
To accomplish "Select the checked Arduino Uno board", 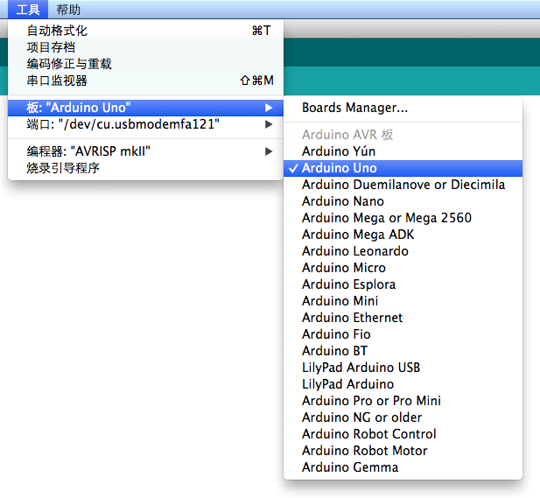I will [x=340, y=168].
